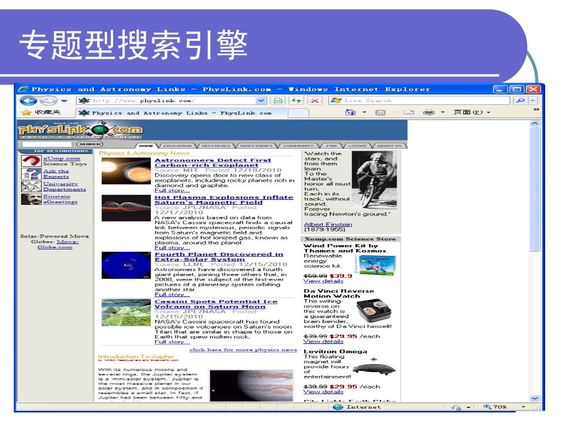
Task: Open Favorites with the star icon
Action: (26, 113)
